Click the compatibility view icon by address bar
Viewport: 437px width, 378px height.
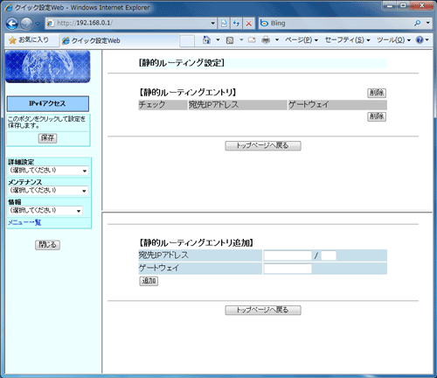point(224,24)
